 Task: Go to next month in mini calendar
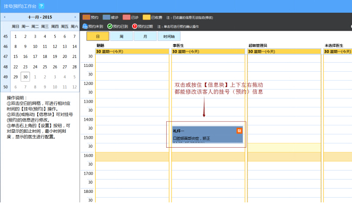(x=75, y=17)
